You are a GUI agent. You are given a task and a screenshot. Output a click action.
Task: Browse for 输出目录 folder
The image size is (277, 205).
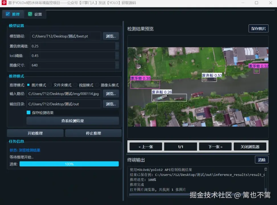[x=111, y=104]
